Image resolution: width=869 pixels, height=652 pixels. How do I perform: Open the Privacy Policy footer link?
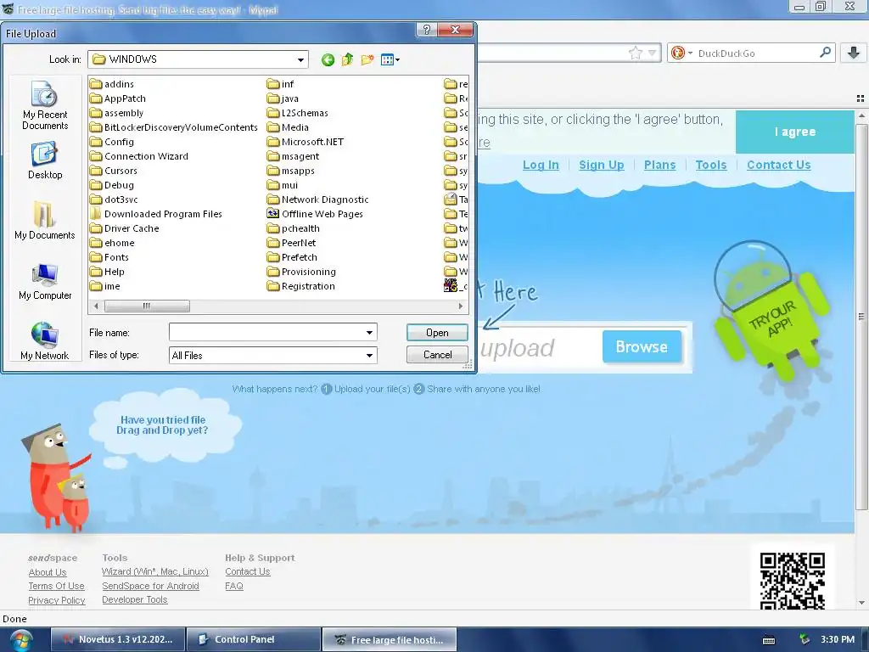(57, 600)
